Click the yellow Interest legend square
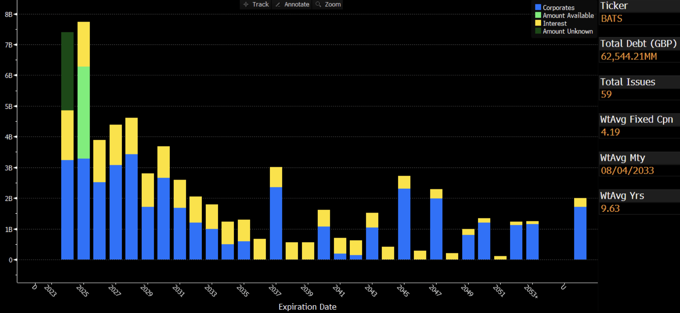 538,23
